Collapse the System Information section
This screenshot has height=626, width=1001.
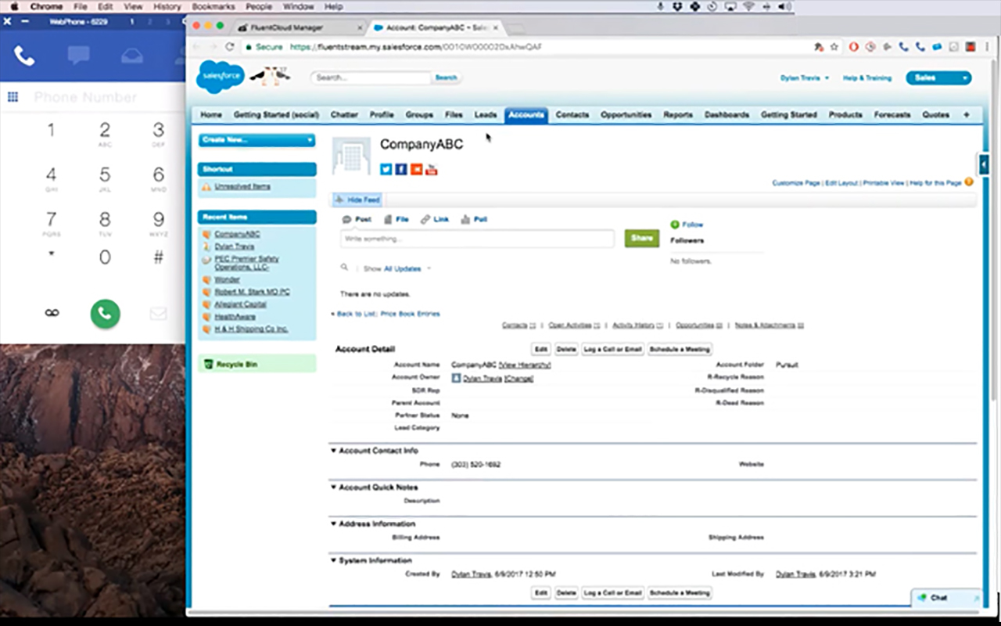[333, 560]
